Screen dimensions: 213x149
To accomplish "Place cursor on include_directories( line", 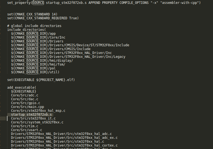I will pyautogui.click(x=27, y=30).
